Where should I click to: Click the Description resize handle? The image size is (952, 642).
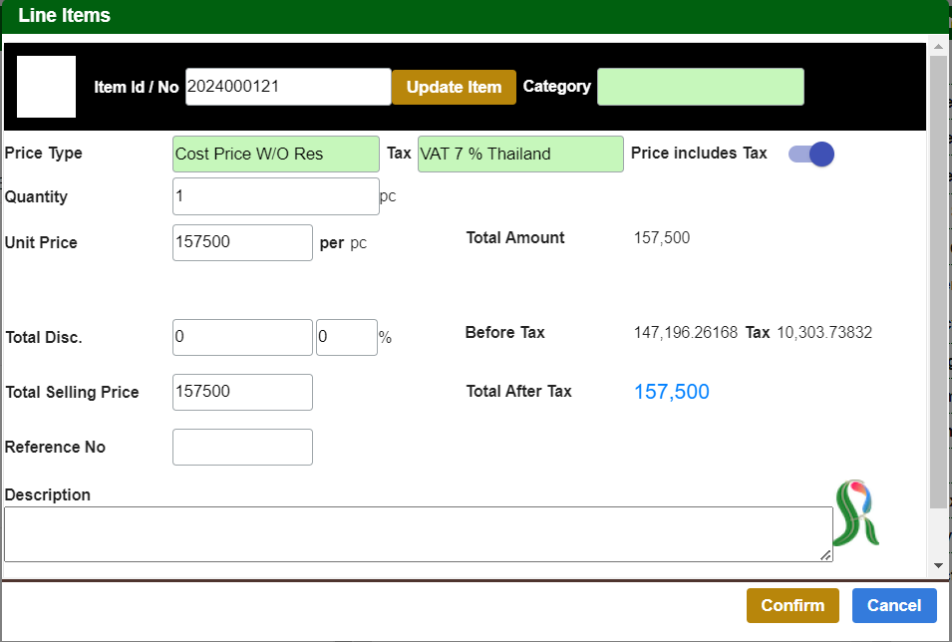tap(825, 555)
